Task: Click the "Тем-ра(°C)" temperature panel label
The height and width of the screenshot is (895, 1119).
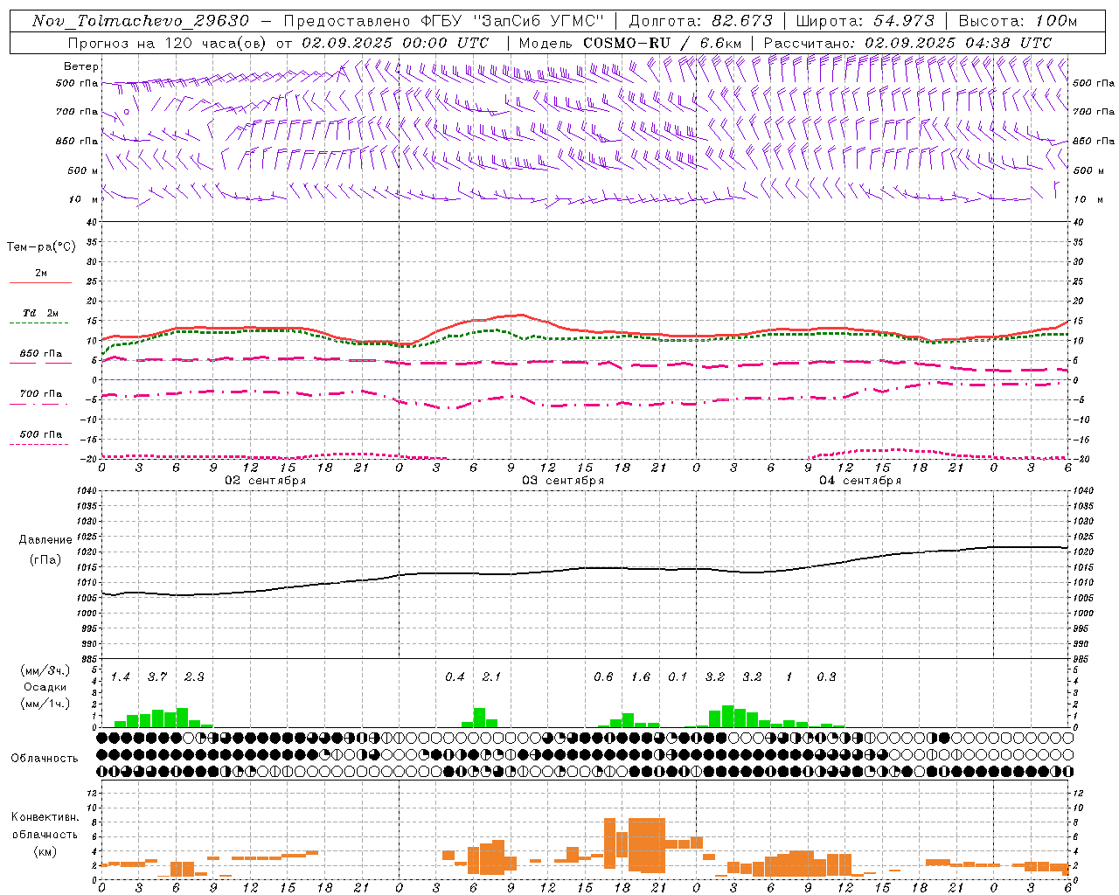Action: click(41, 247)
